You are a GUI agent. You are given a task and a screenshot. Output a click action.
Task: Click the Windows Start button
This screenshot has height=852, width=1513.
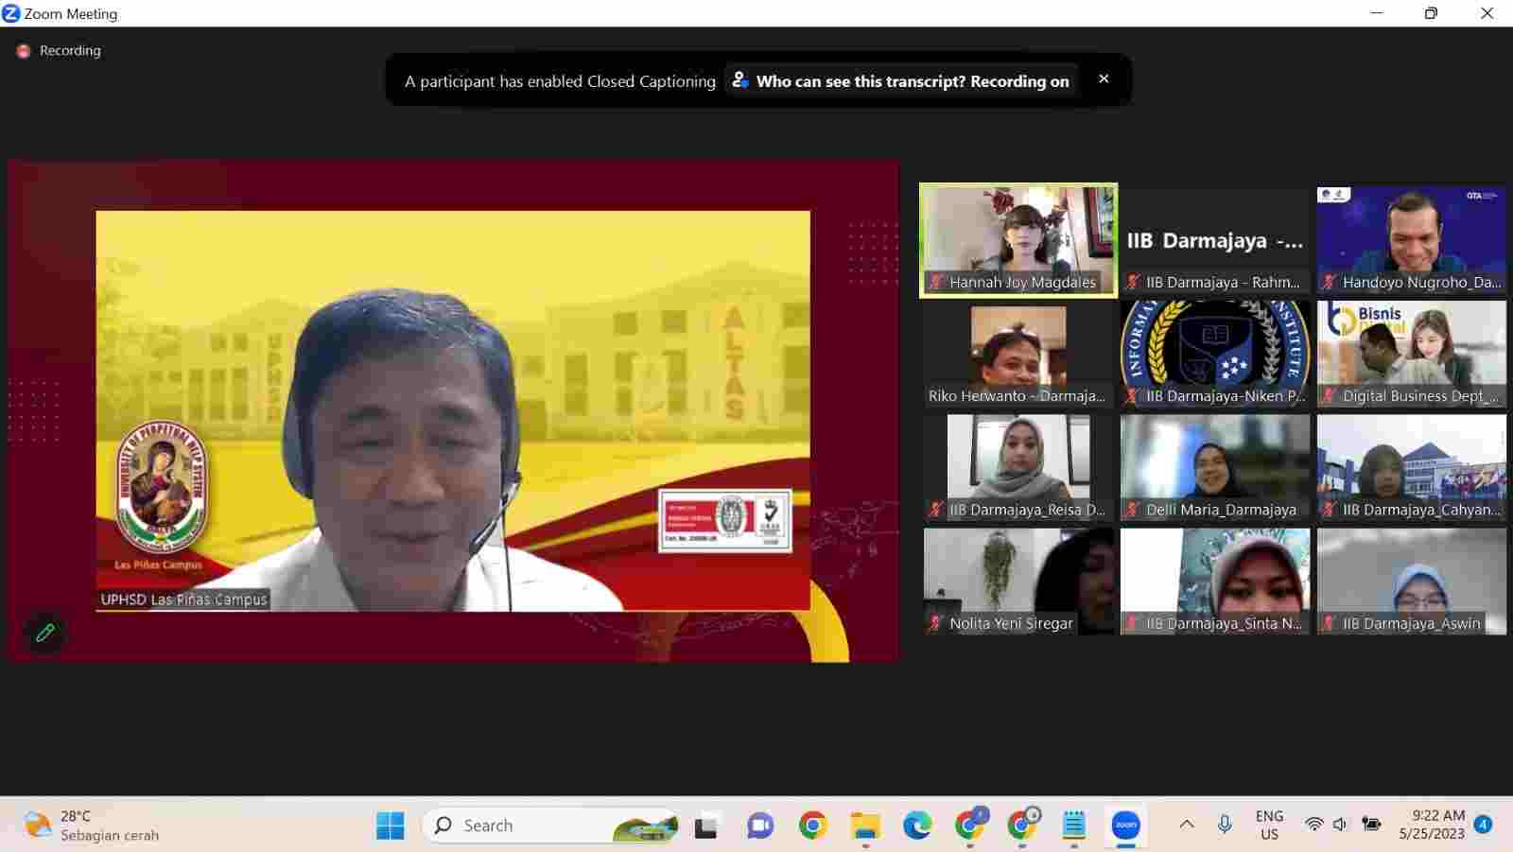tap(391, 825)
